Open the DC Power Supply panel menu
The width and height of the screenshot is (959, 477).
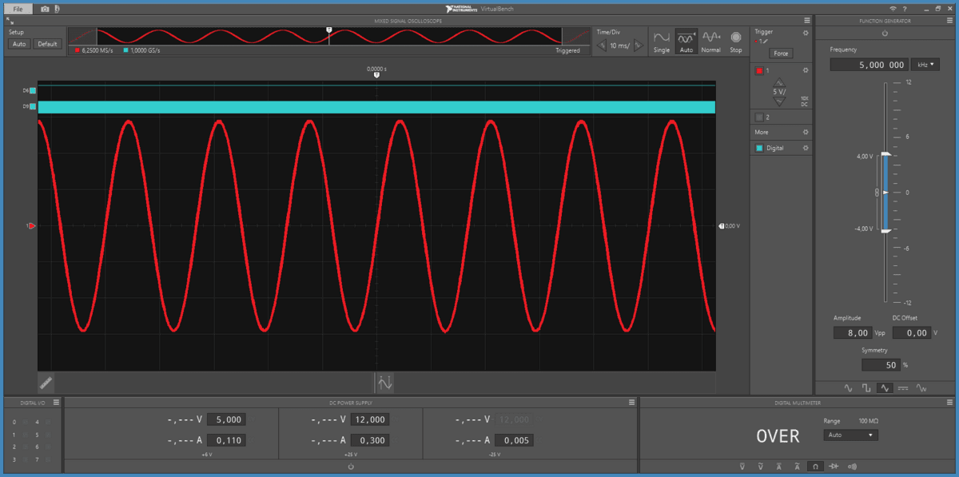tap(631, 403)
